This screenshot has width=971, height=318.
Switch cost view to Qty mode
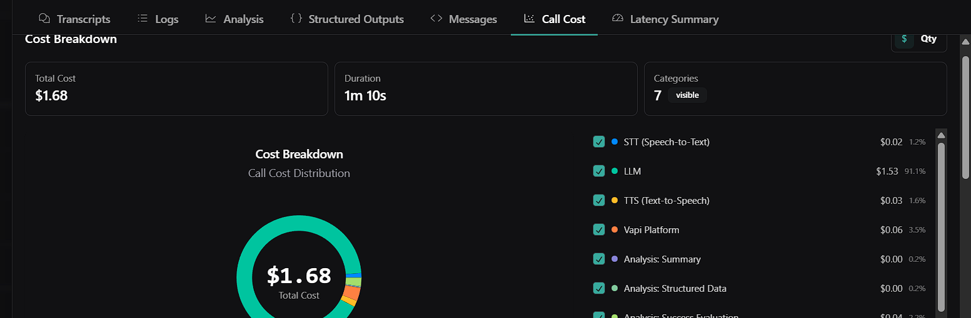928,39
